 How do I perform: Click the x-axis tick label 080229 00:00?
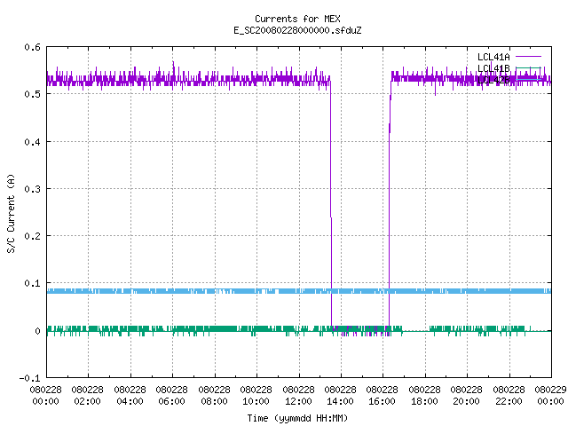click(x=550, y=396)
